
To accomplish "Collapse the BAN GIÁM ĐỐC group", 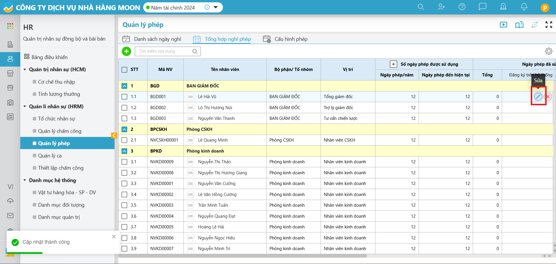I will (124, 86).
